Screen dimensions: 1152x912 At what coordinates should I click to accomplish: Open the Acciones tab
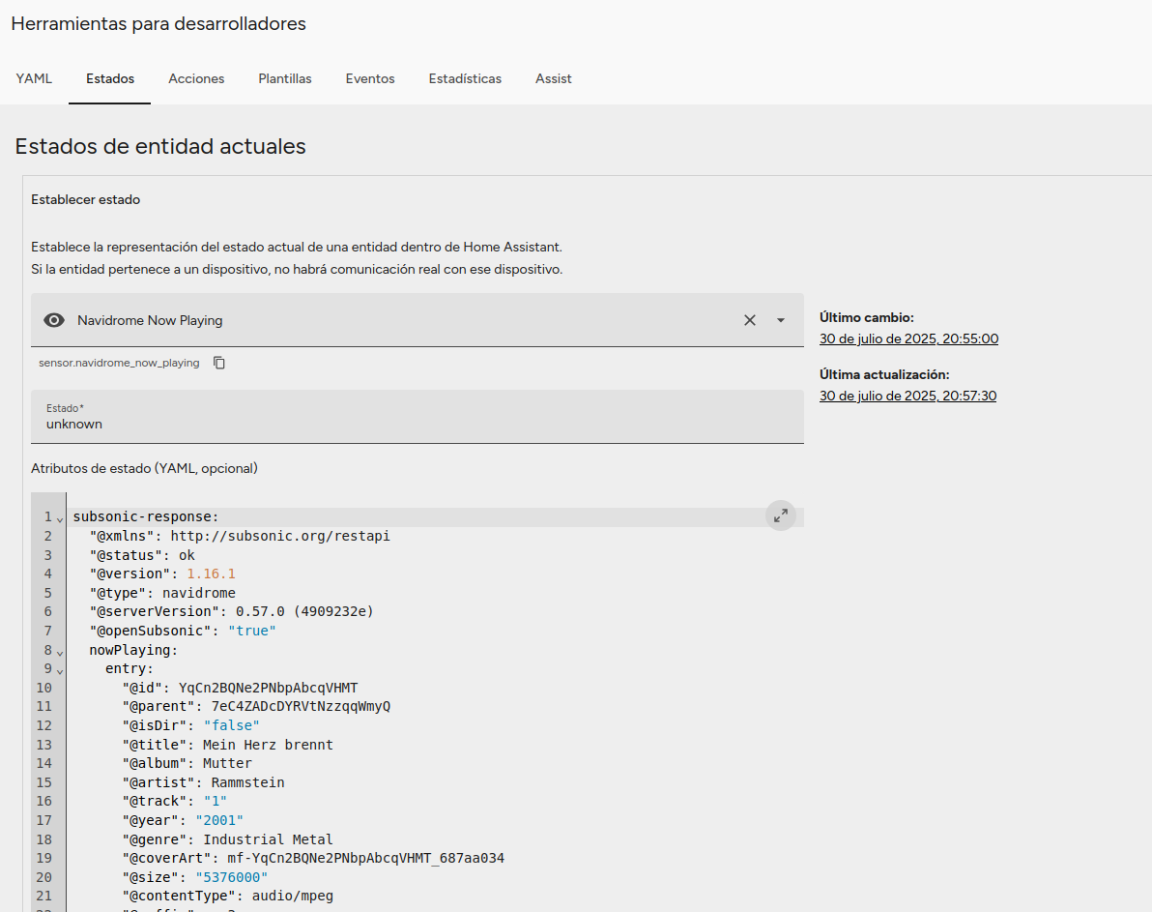tap(196, 78)
